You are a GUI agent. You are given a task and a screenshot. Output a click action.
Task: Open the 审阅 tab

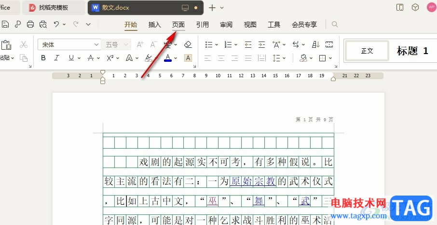[x=226, y=25]
